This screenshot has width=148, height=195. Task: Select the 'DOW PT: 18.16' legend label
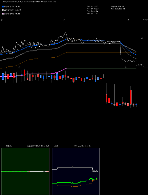click(12, 14)
